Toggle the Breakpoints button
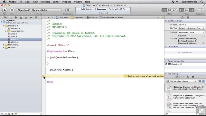 (68, 10)
